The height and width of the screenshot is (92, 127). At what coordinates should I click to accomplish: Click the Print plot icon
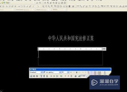7,6
